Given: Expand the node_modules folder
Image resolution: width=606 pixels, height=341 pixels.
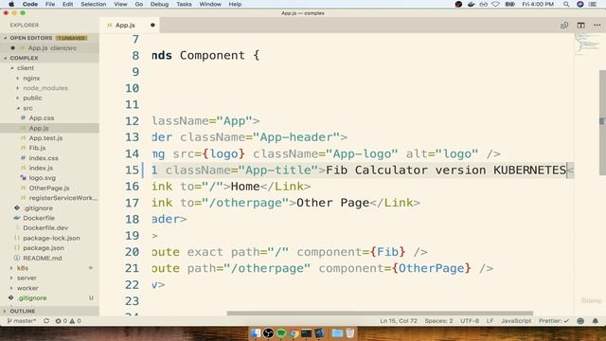Looking at the screenshot, I should 45,88.
